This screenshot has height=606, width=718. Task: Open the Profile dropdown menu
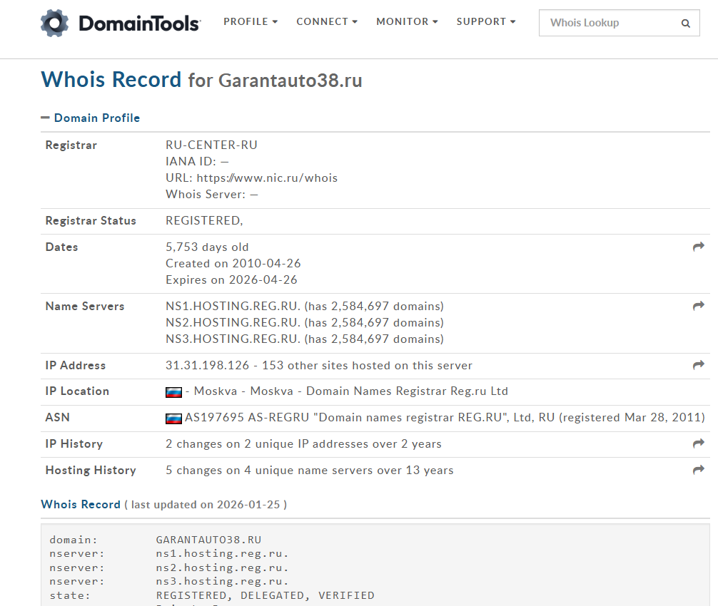(x=251, y=21)
